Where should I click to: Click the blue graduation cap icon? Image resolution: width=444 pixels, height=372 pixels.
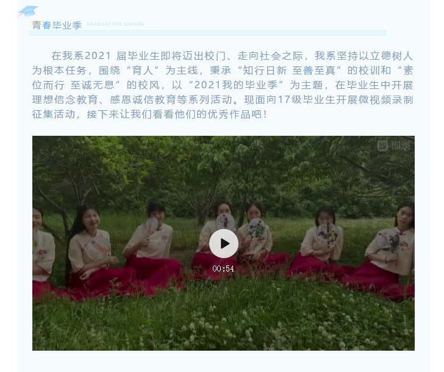point(28,12)
